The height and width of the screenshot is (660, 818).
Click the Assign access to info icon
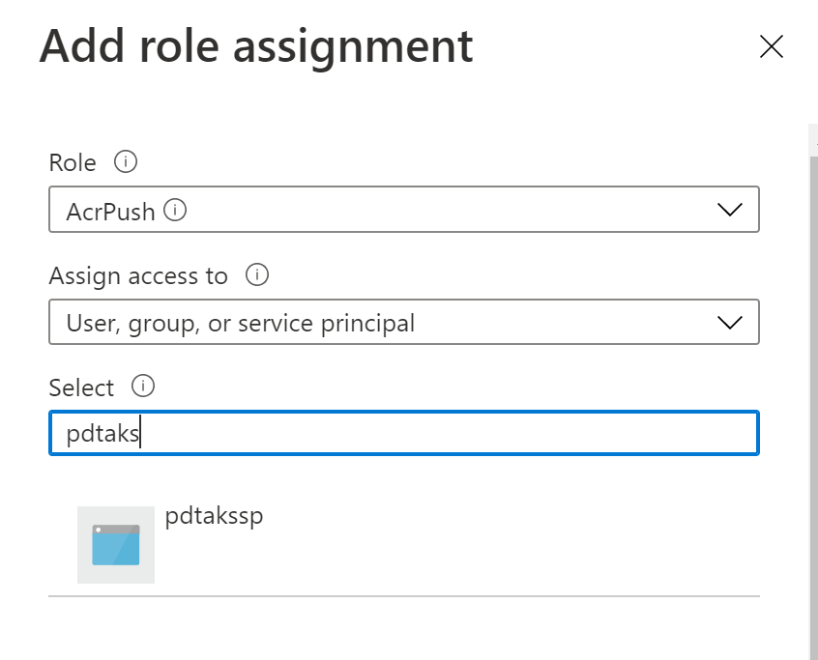(x=259, y=276)
